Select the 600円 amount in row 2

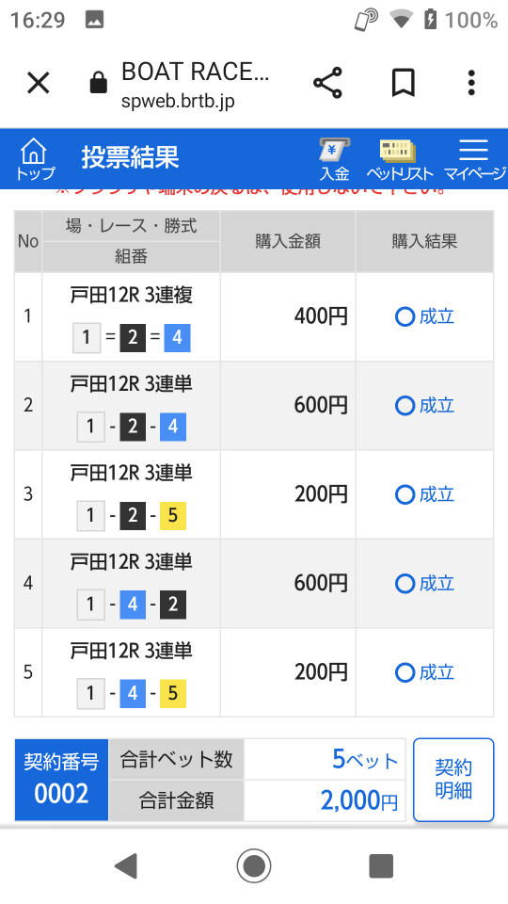click(321, 405)
